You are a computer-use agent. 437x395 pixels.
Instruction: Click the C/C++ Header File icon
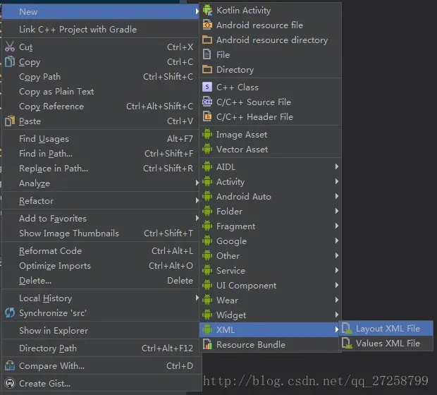(207, 116)
